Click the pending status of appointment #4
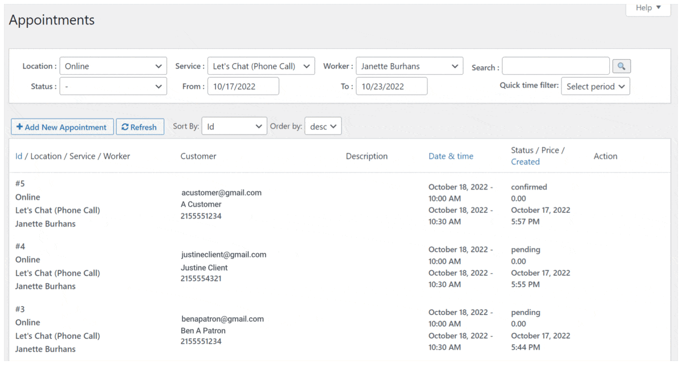 526,249
